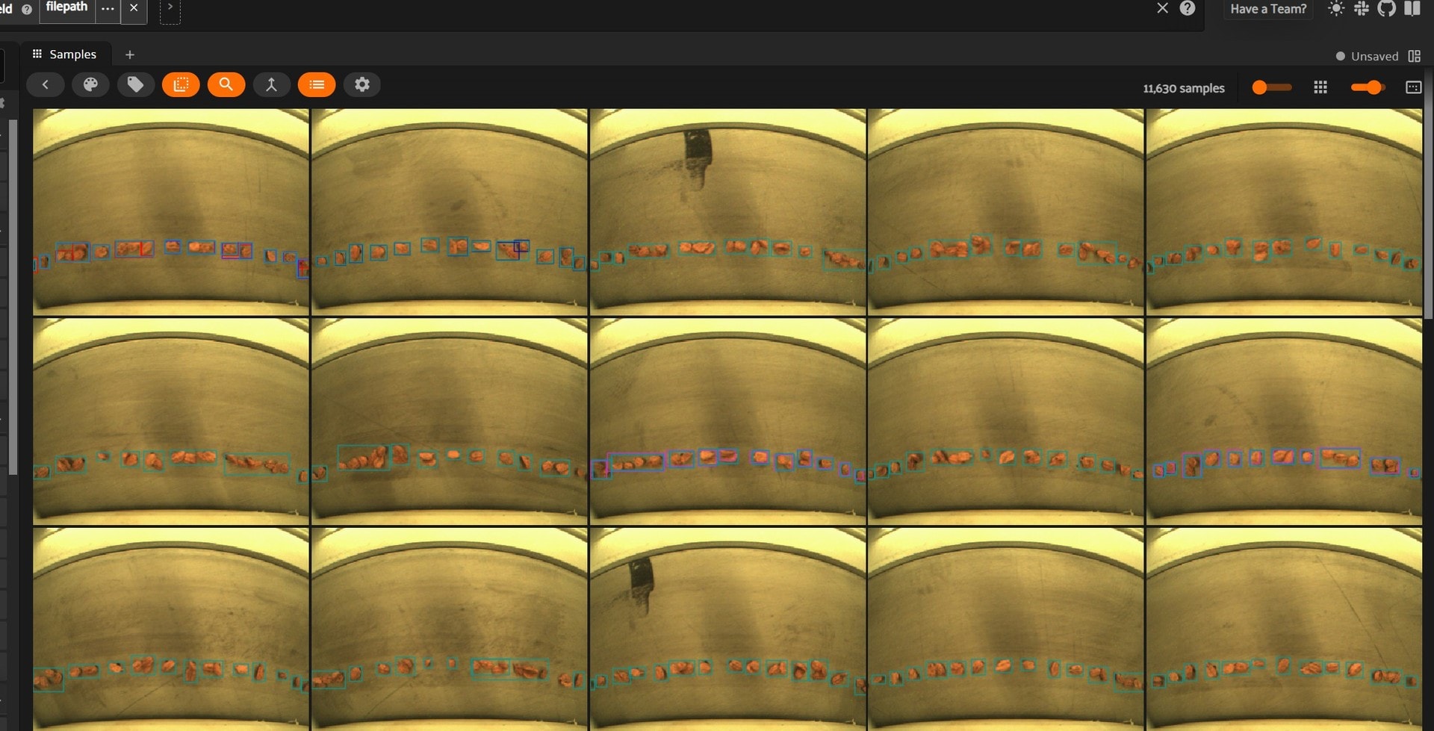Click the help icon left of filepath

27,9
